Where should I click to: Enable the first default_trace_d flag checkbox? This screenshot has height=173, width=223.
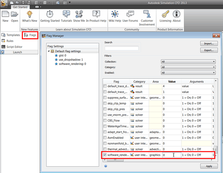(105, 86)
